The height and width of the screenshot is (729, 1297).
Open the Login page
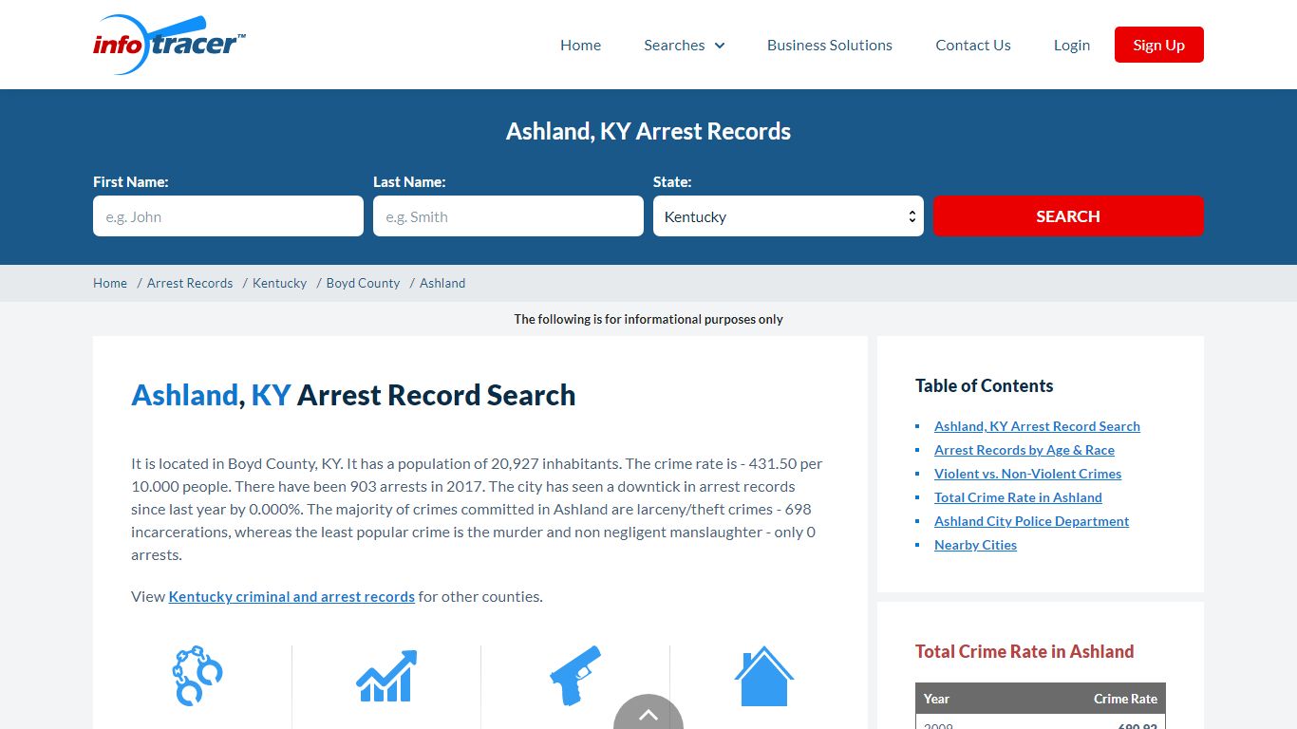(x=1072, y=45)
